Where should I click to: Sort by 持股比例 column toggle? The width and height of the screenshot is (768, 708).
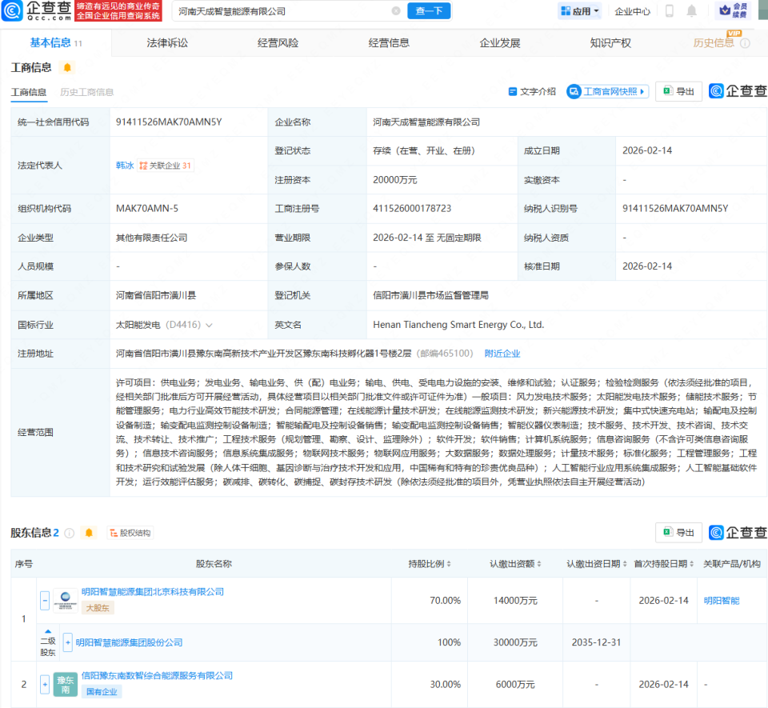coord(448,563)
